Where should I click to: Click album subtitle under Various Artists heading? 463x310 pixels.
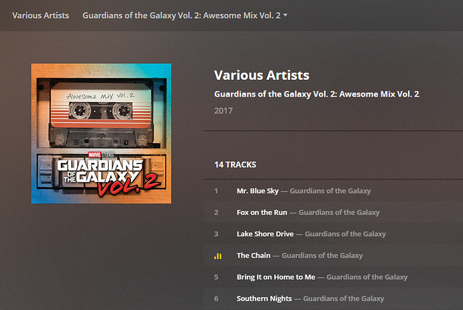317,94
